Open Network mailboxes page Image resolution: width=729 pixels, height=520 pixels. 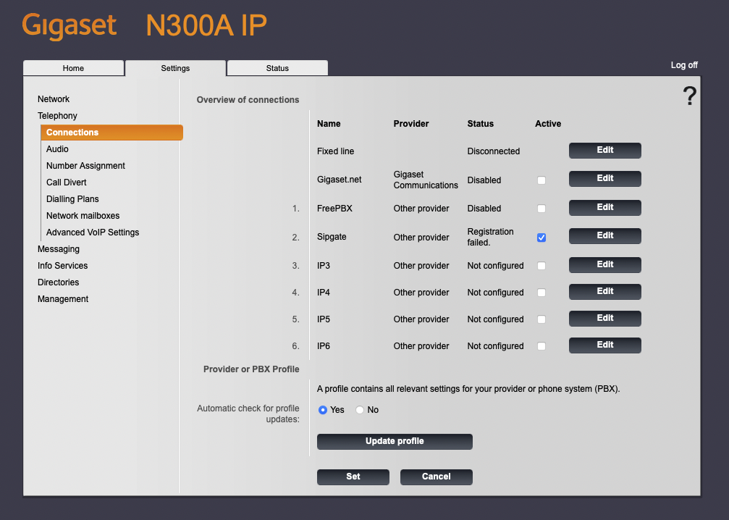(x=83, y=216)
